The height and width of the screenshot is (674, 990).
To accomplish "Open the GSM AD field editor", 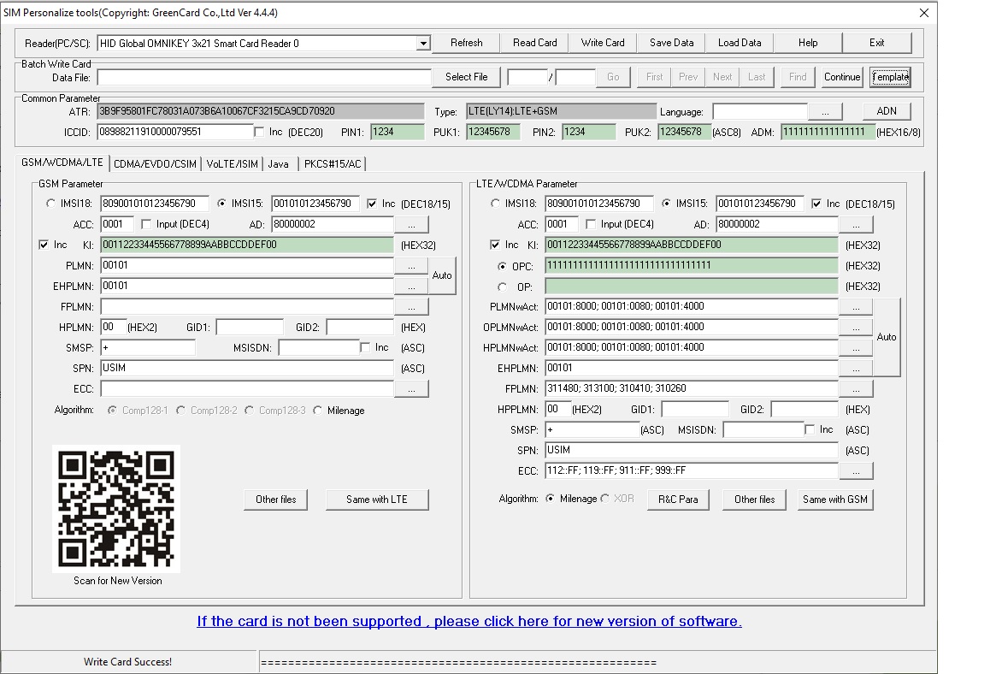I will point(411,223).
